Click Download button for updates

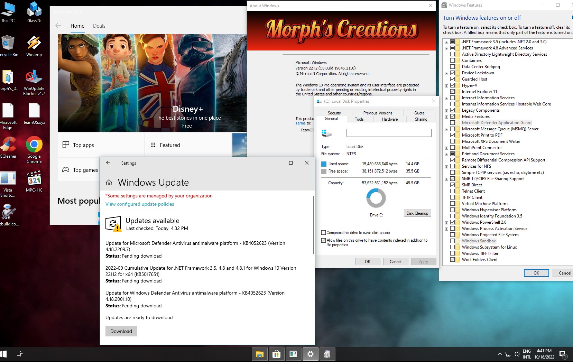pyautogui.click(x=121, y=331)
